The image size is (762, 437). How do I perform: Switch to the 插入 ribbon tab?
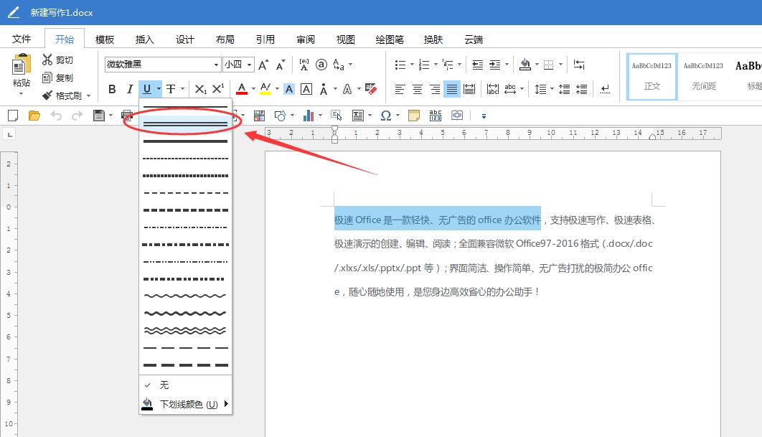click(x=144, y=39)
